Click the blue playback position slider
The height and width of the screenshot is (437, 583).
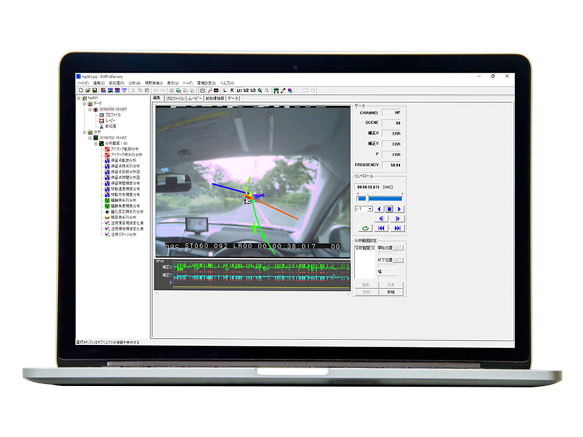[379, 199]
